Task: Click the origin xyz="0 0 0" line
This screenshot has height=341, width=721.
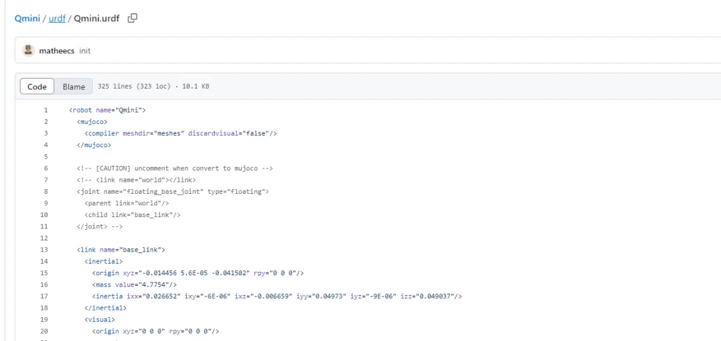Action: click(x=156, y=331)
